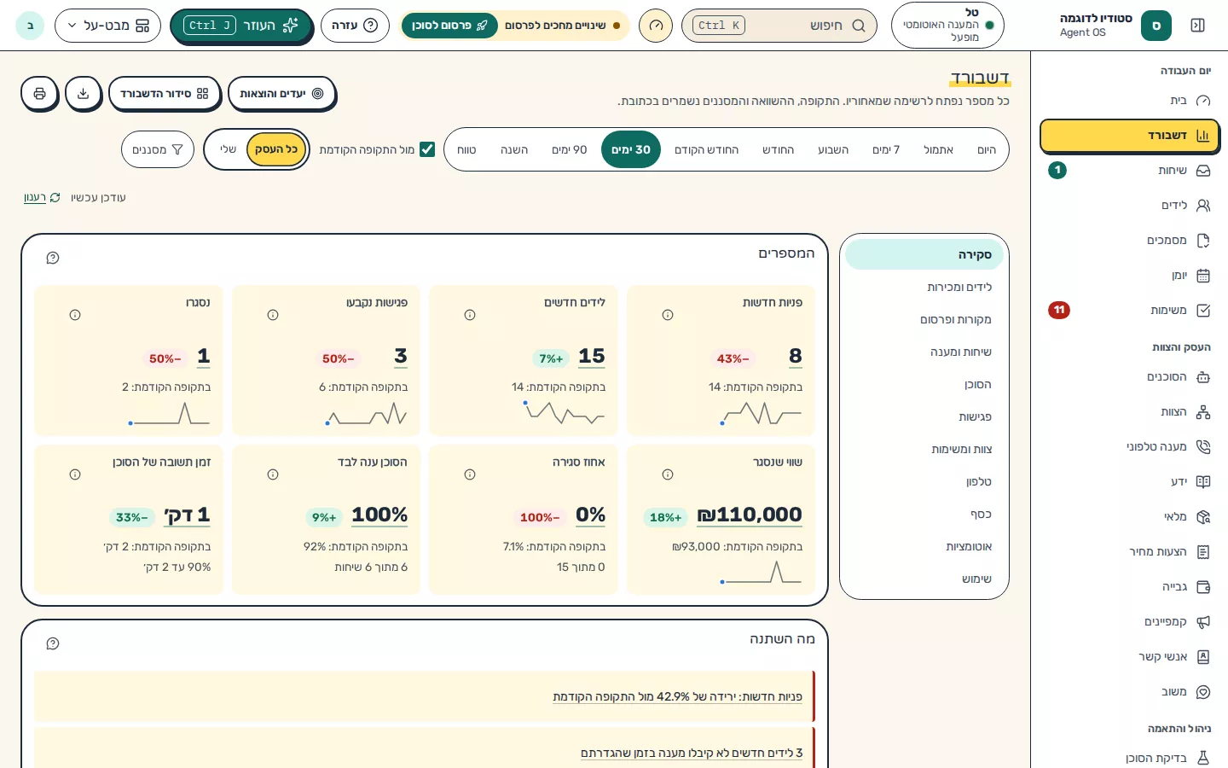Click the חיפוש search field
Screen dimensions: 1228x768
coord(779,26)
